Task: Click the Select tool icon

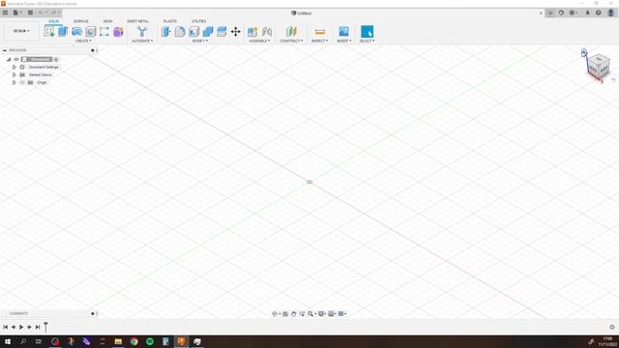Action: tap(367, 32)
